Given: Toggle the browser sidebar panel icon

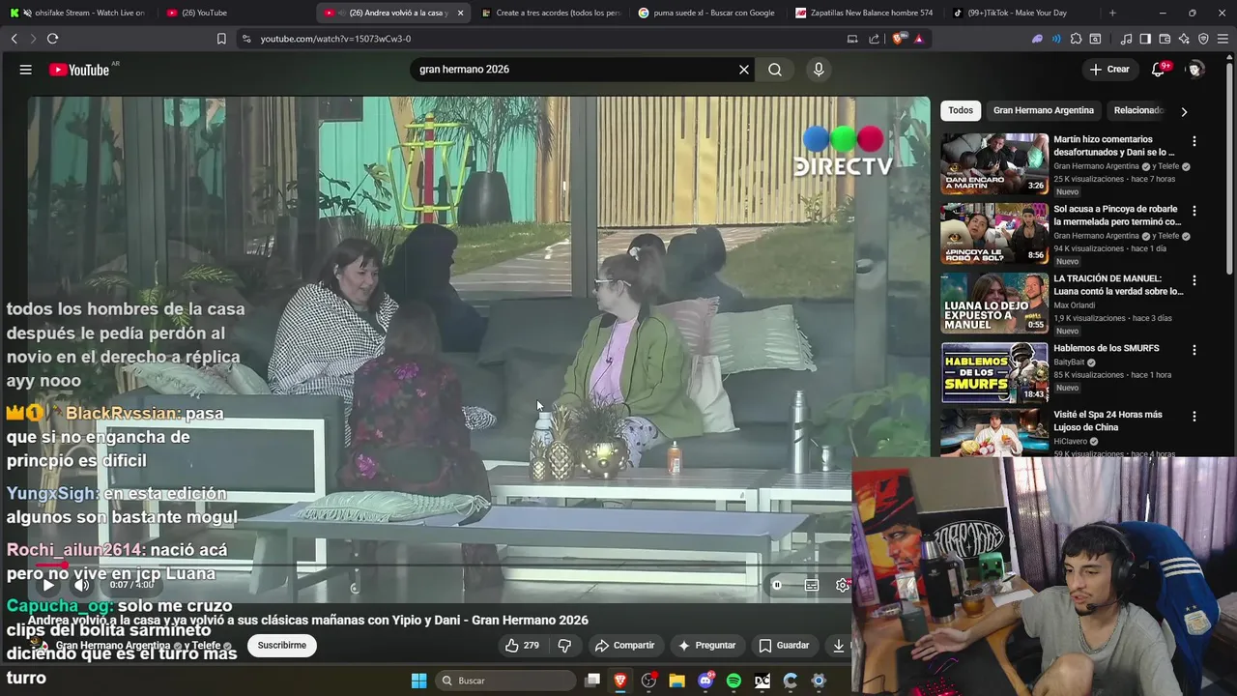Looking at the screenshot, I should 1145,39.
